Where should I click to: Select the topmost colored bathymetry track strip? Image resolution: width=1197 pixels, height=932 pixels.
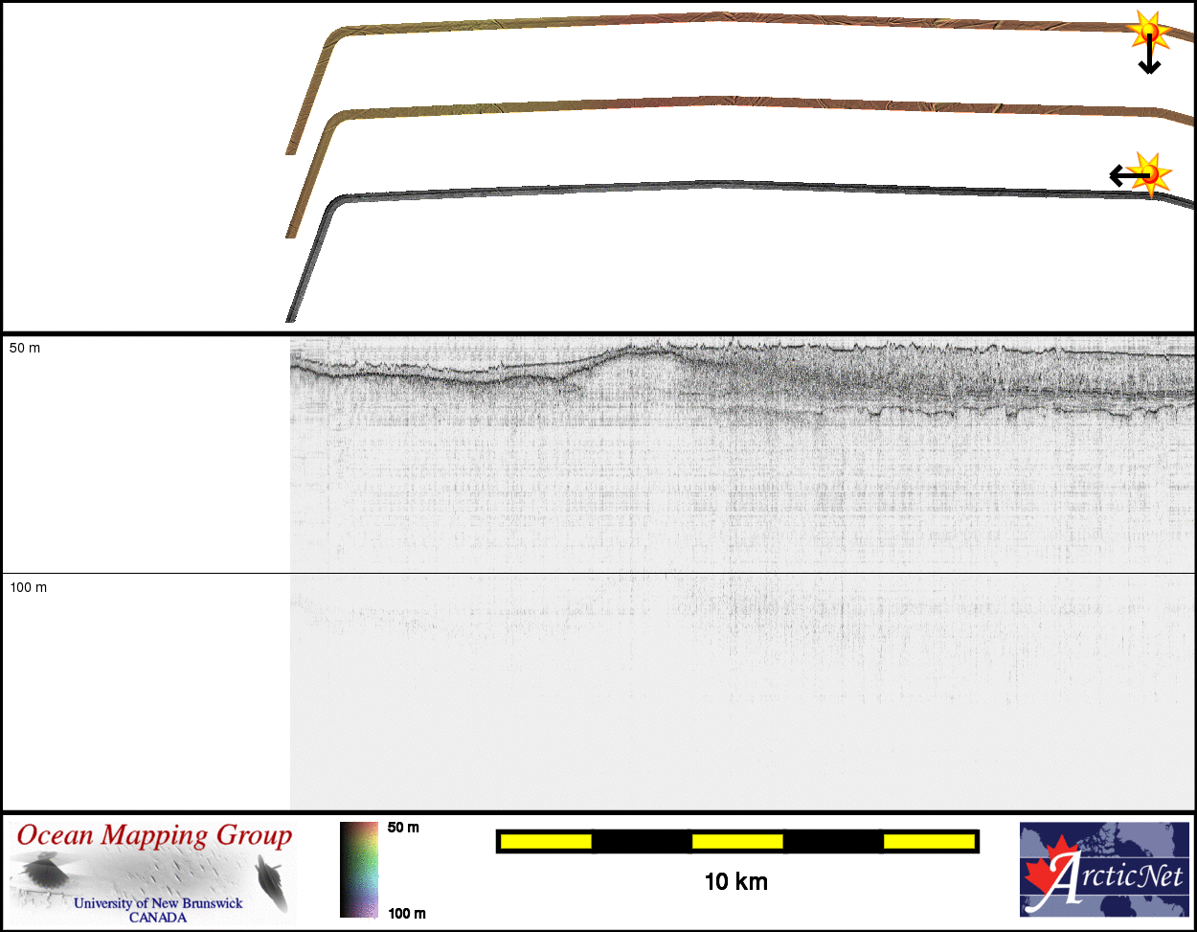tap(718, 18)
